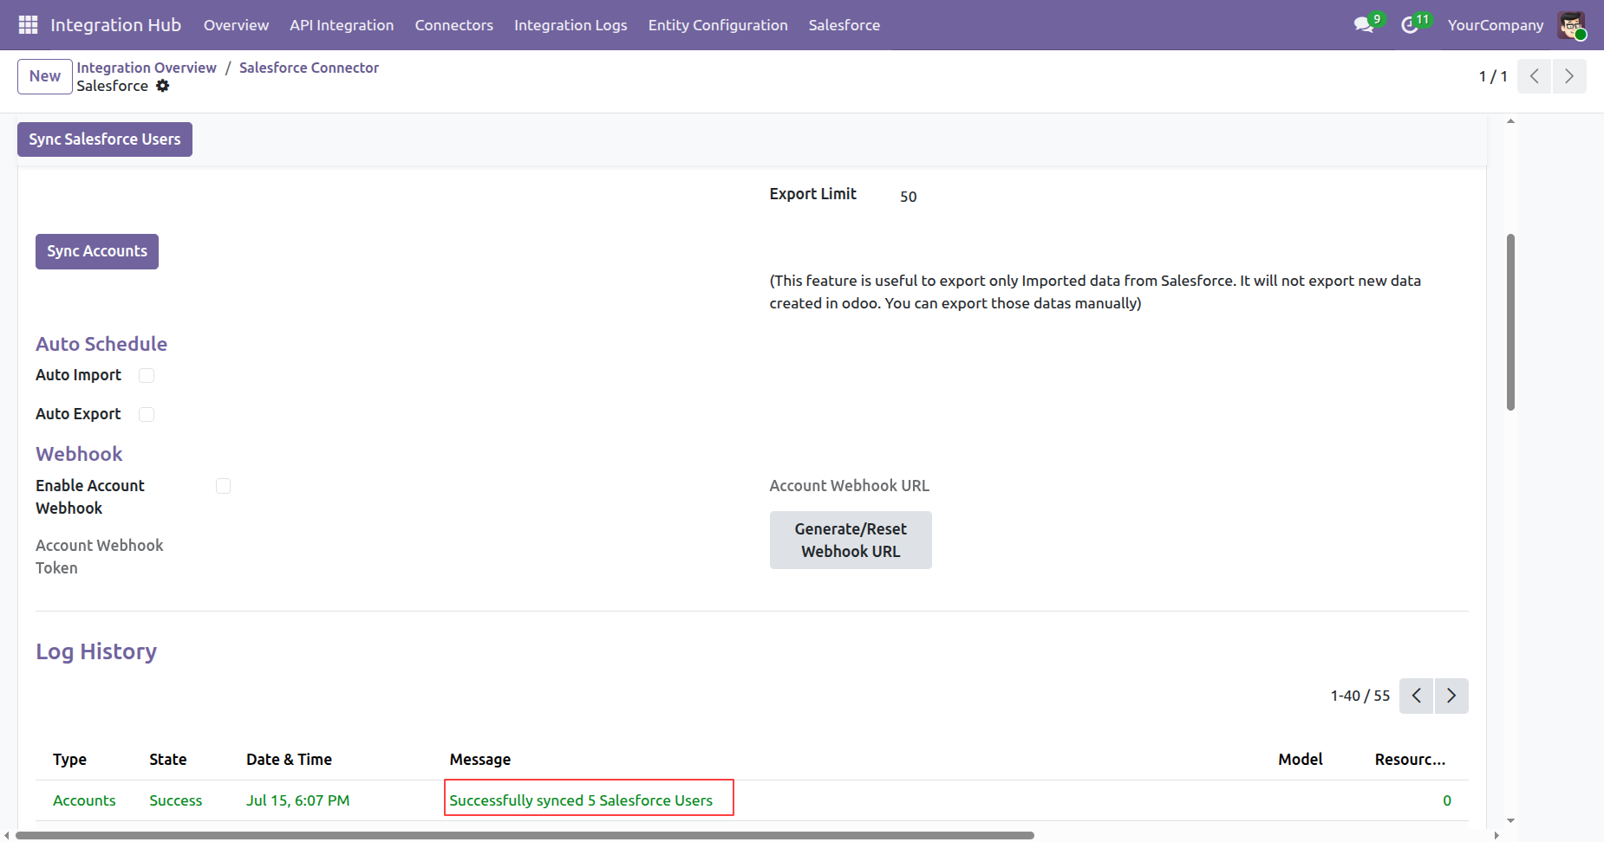Image resolution: width=1604 pixels, height=842 pixels.
Task: Switch company via YourCompany label
Action: pos(1496,25)
